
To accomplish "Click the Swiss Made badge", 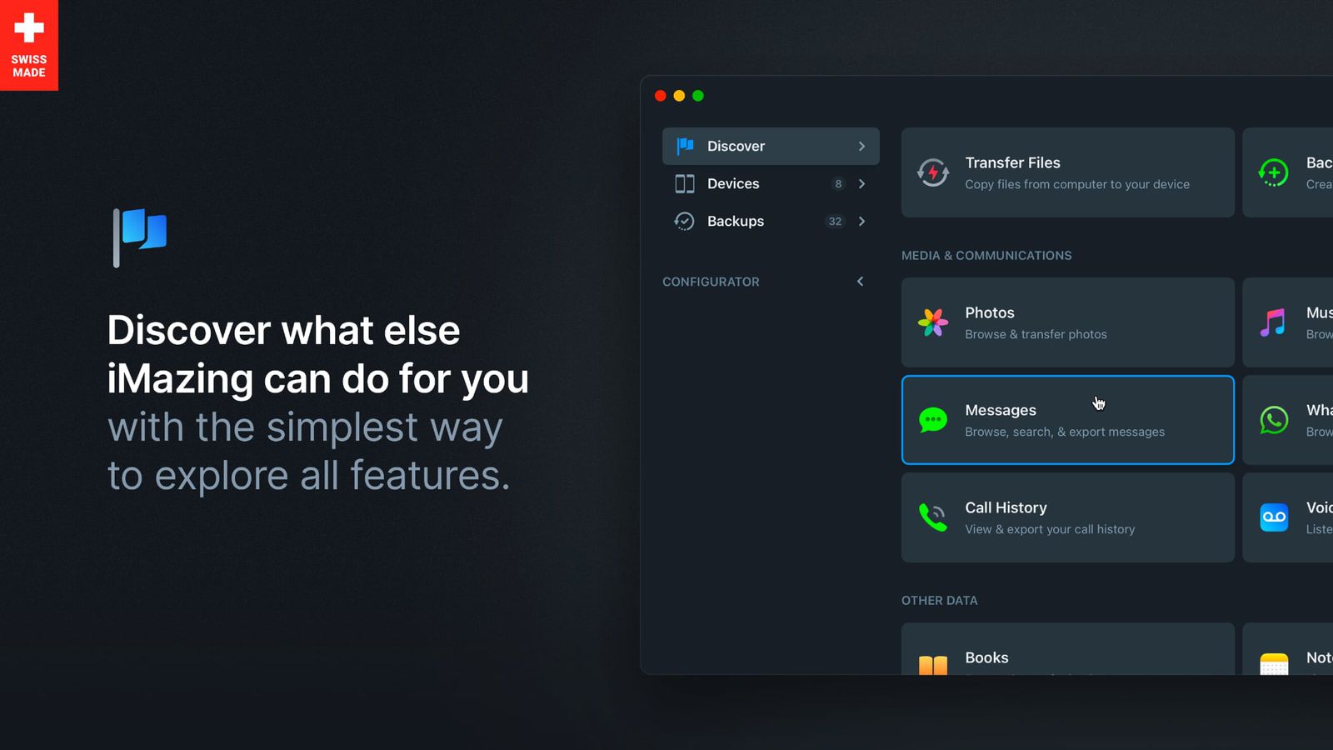I will pyautogui.click(x=29, y=45).
